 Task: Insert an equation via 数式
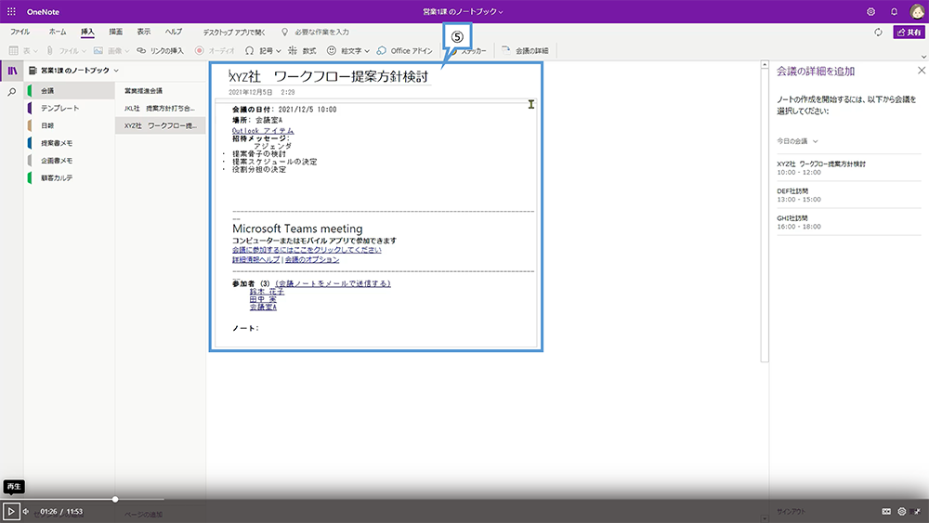click(302, 51)
